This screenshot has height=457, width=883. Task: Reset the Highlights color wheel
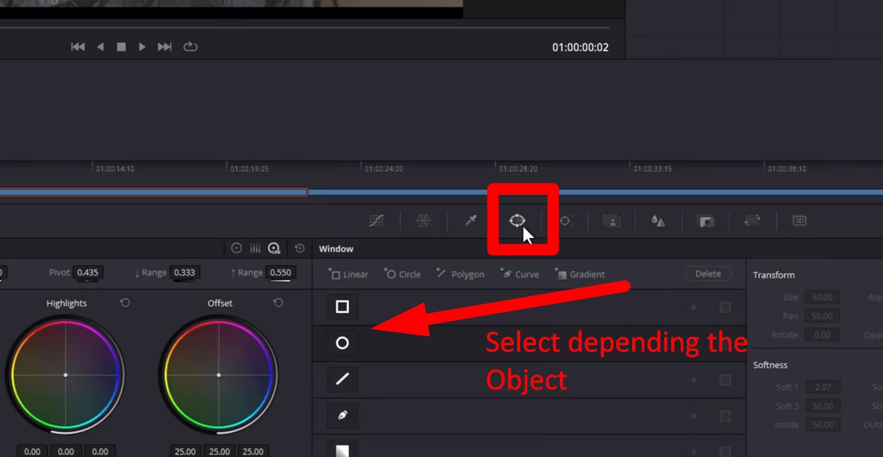point(125,303)
